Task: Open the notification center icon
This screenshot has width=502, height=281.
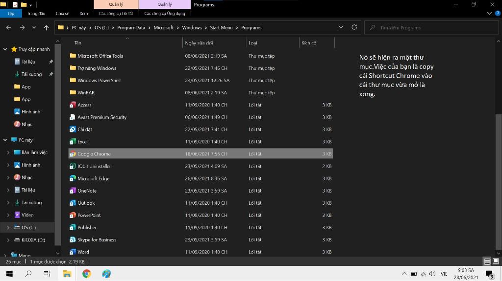Action: (x=489, y=274)
